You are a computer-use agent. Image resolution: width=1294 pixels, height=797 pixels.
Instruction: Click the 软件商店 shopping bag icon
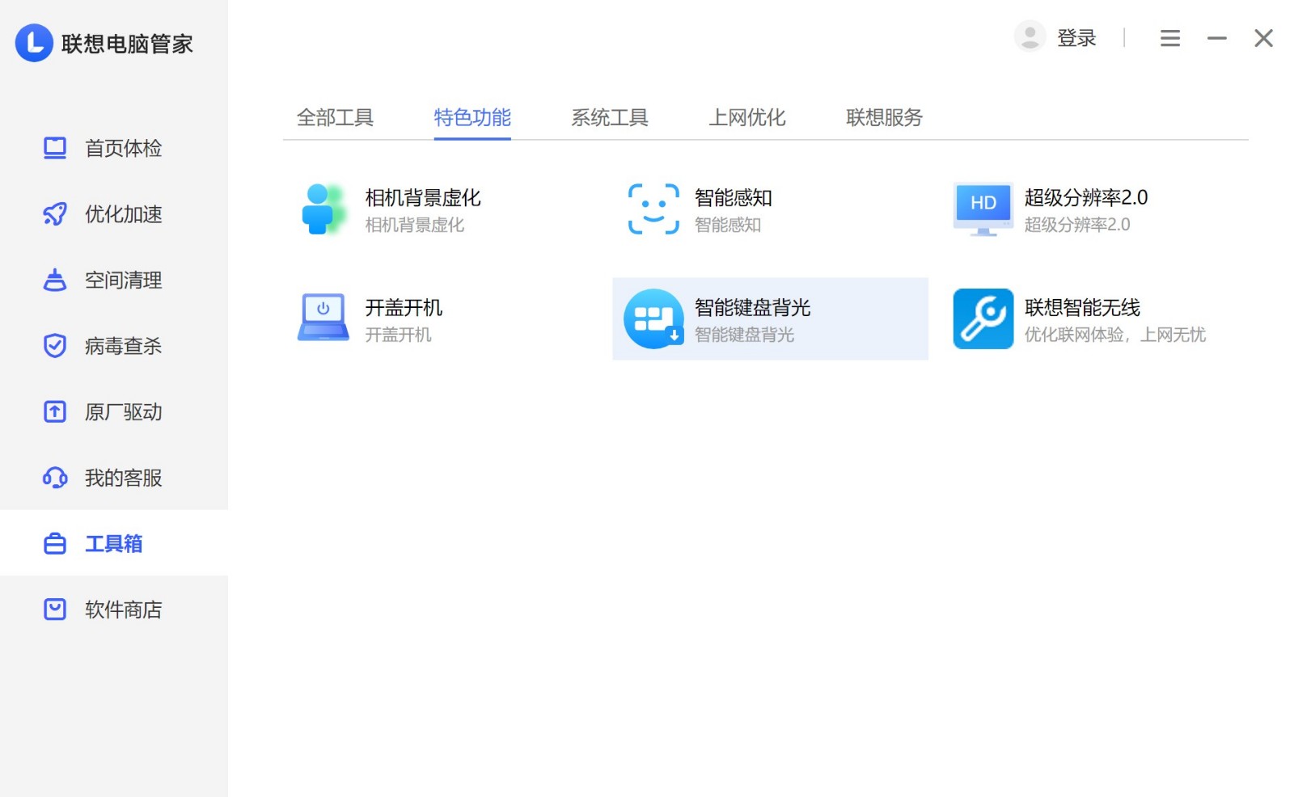[55, 609]
